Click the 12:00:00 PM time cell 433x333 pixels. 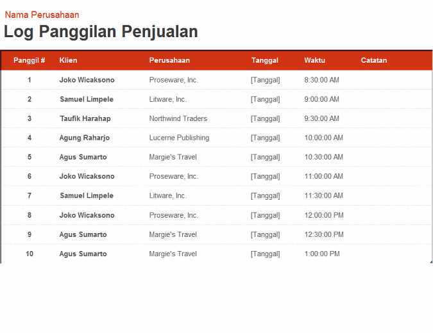(x=323, y=215)
